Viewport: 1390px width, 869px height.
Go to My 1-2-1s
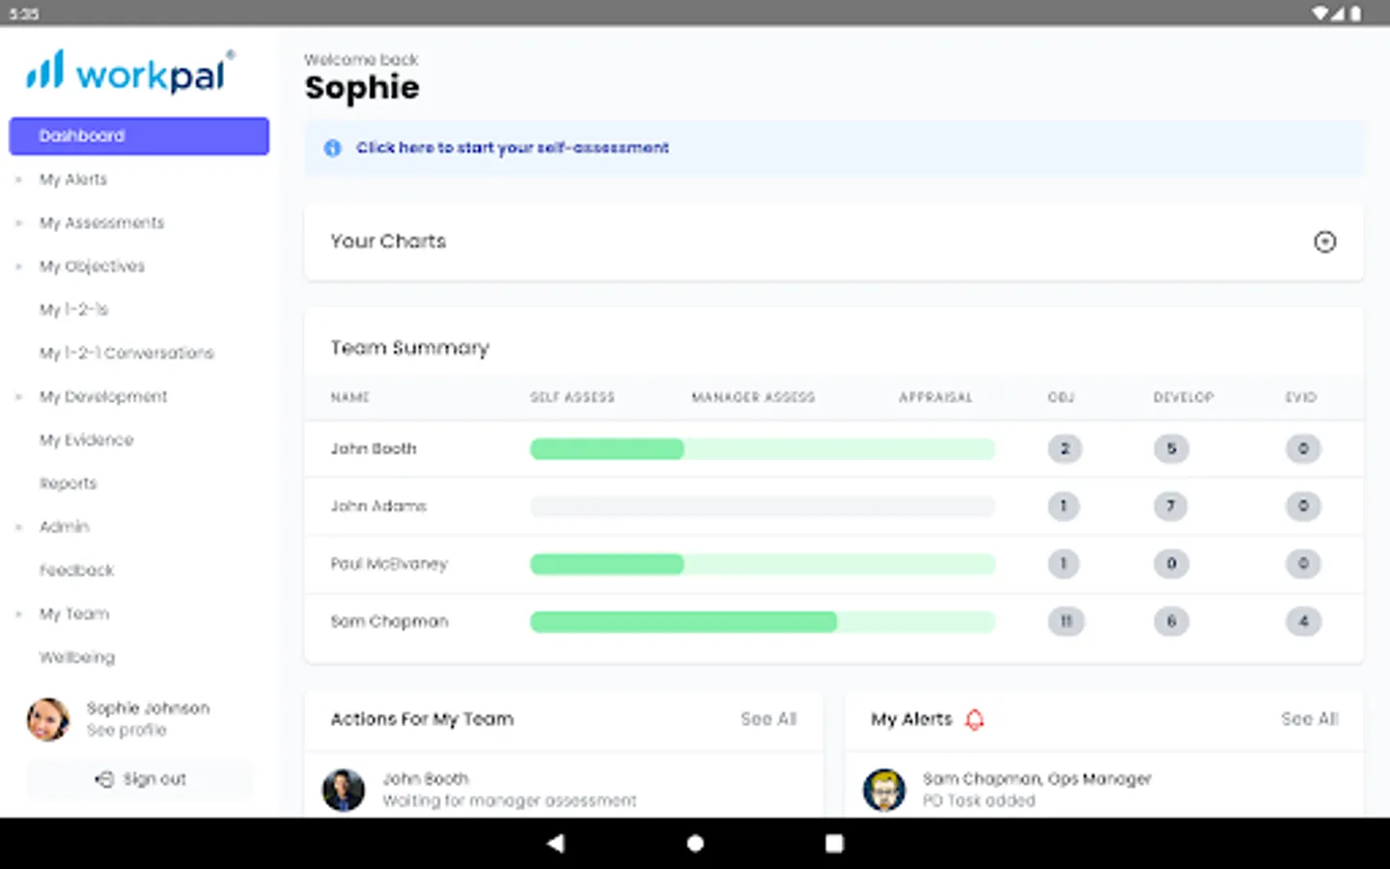73,310
